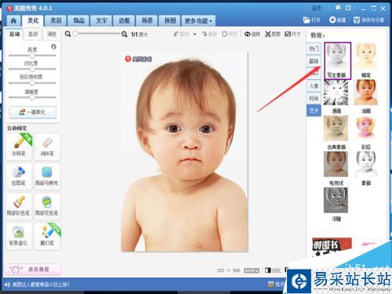Click the zoom out magnifier icon
The height and width of the screenshot is (294, 392).
pyautogui.click(x=67, y=34)
